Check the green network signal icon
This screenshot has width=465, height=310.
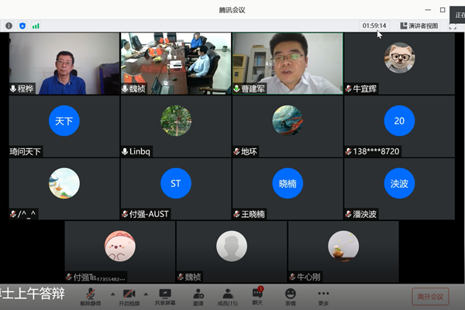[36, 26]
